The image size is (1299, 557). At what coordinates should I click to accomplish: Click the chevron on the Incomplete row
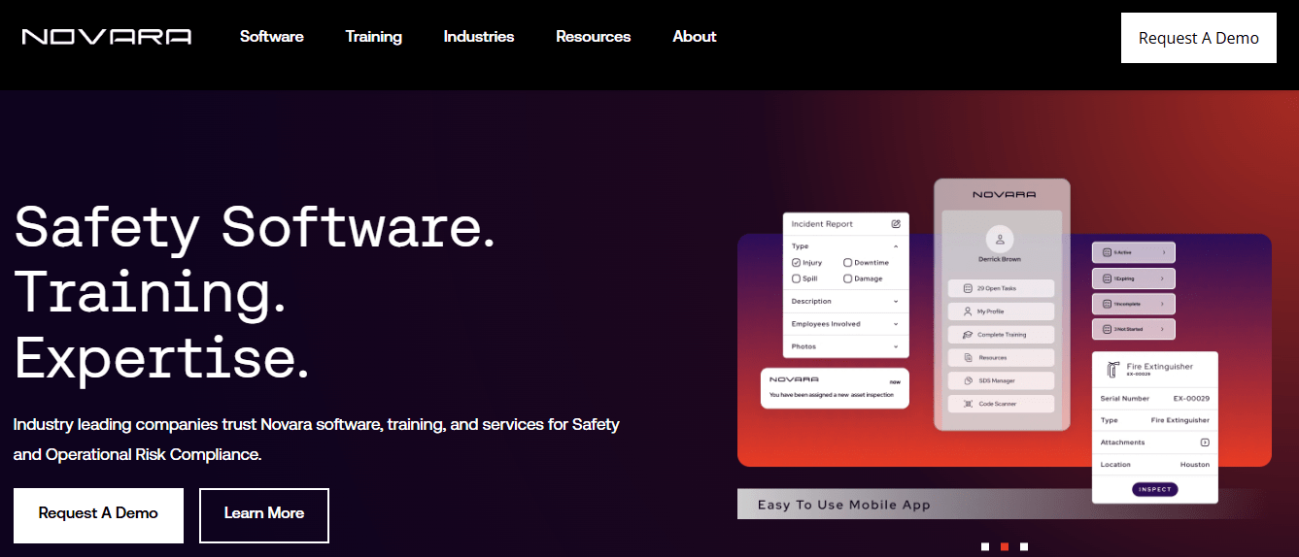pyautogui.click(x=1164, y=304)
